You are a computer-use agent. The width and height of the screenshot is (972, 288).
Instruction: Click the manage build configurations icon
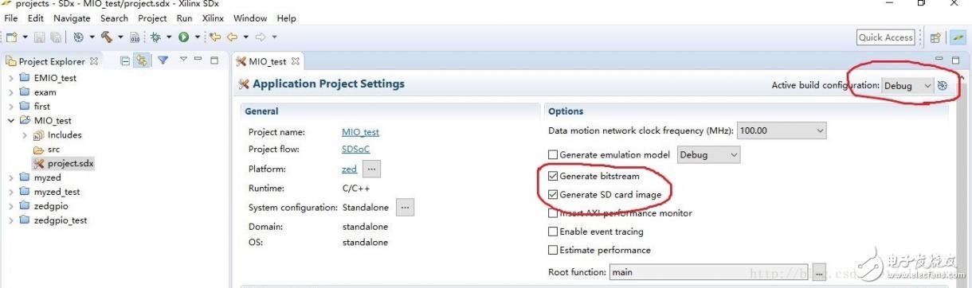[943, 85]
